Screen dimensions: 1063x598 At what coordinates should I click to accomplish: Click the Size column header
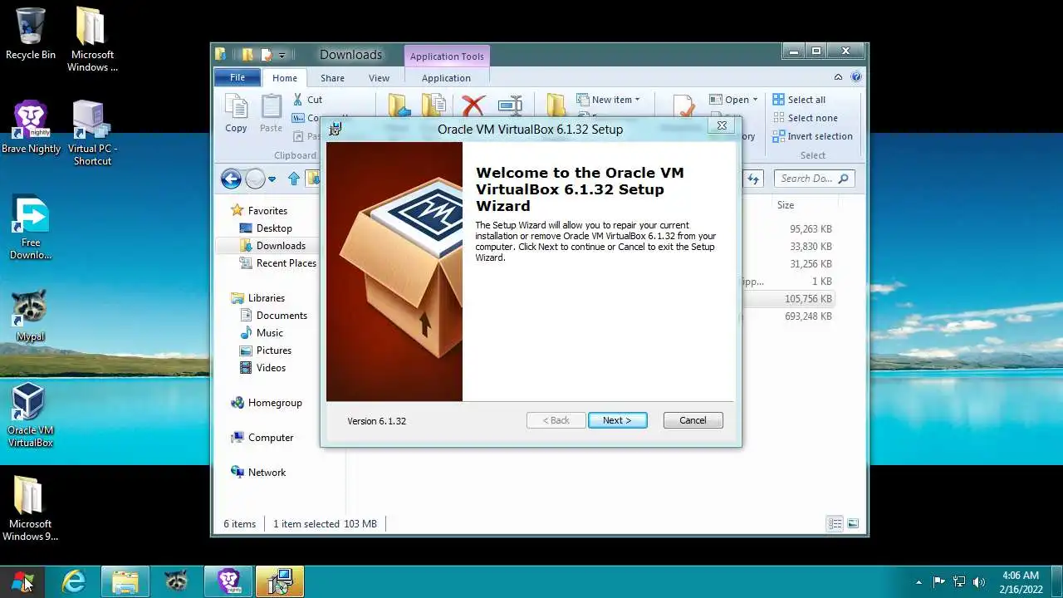786,205
